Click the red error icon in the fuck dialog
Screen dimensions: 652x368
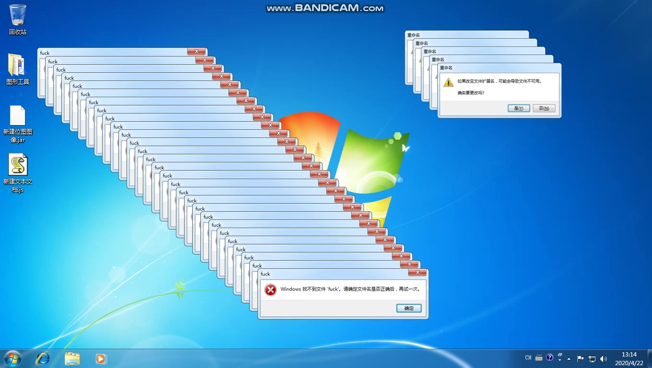[271, 290]
